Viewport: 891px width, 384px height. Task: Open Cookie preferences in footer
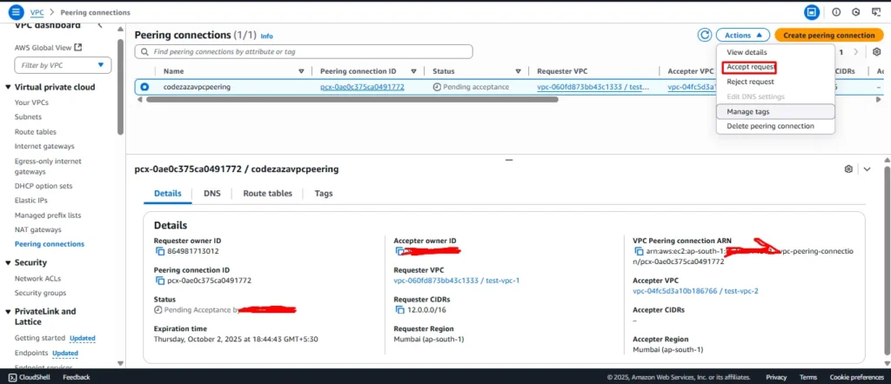[x=856, y=377]
